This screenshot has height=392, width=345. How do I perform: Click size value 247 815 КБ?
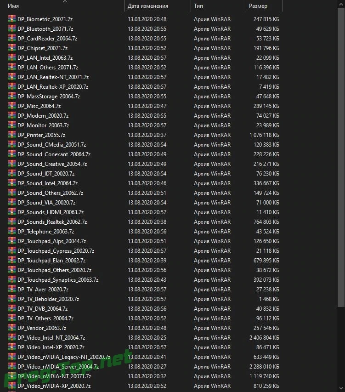coord(266,19)
